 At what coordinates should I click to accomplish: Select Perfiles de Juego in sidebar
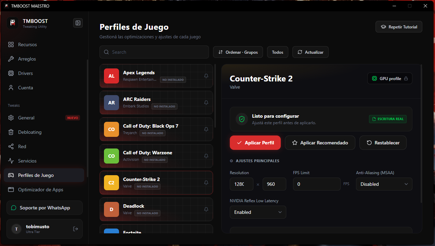(x=44, y=175)
